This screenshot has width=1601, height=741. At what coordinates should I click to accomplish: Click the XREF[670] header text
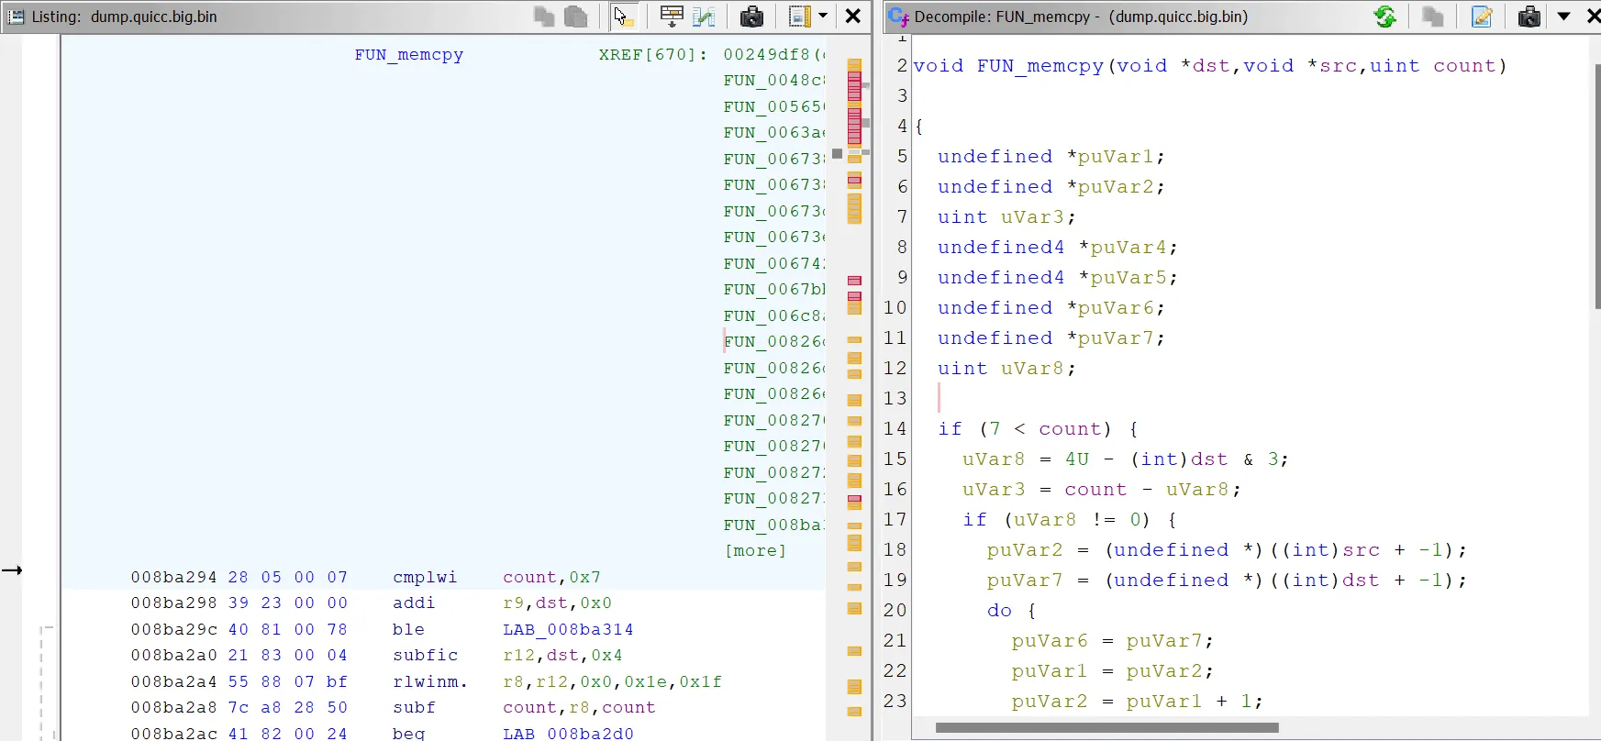click(x=651, y=55)
